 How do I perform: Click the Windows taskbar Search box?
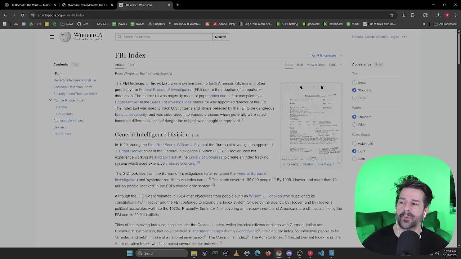tap(162, 253)
